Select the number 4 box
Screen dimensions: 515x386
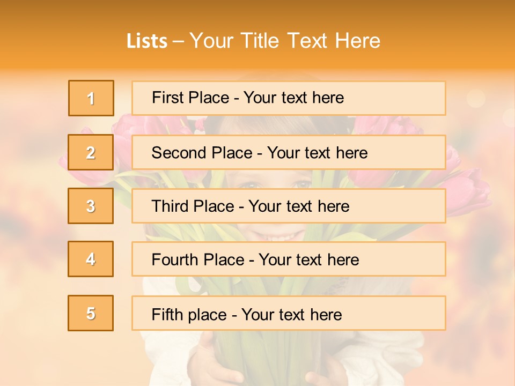click(x=91, y=259)
